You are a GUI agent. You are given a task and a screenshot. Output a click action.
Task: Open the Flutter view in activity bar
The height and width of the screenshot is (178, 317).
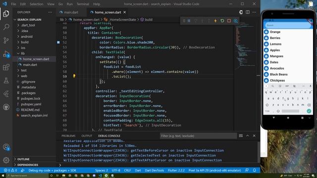click(6, 94)
